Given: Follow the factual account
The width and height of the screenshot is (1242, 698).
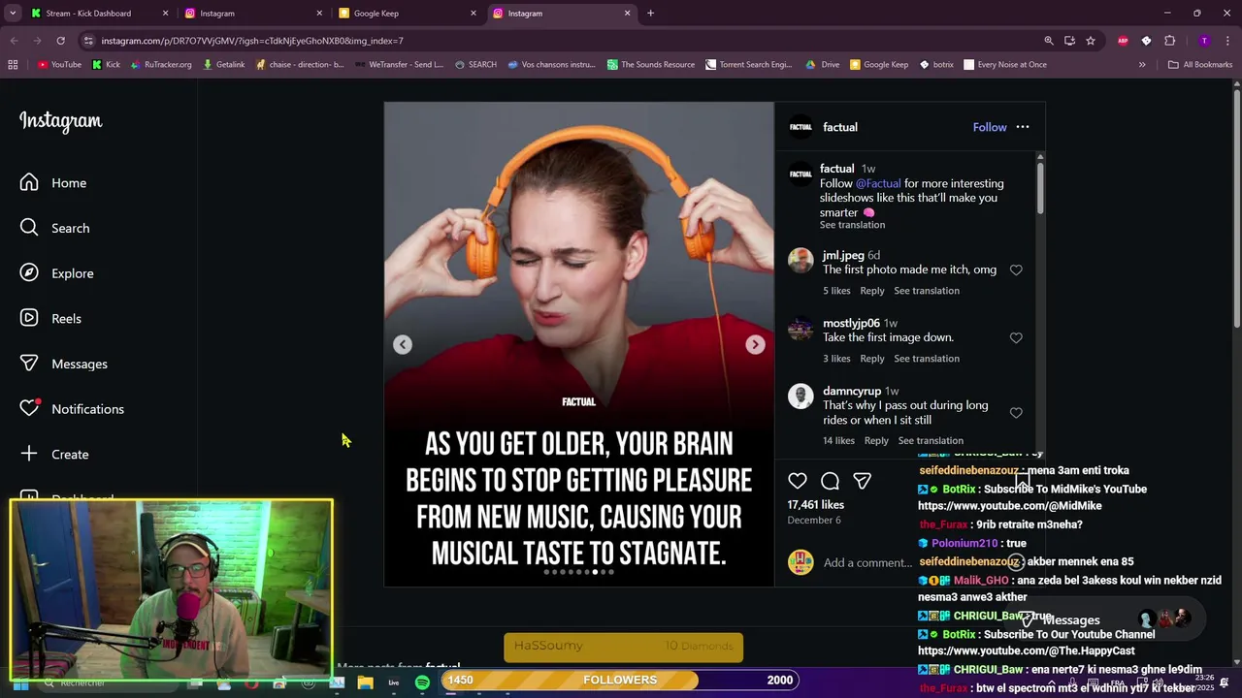Looking at the screenshot, I should (x=990, y=127).
